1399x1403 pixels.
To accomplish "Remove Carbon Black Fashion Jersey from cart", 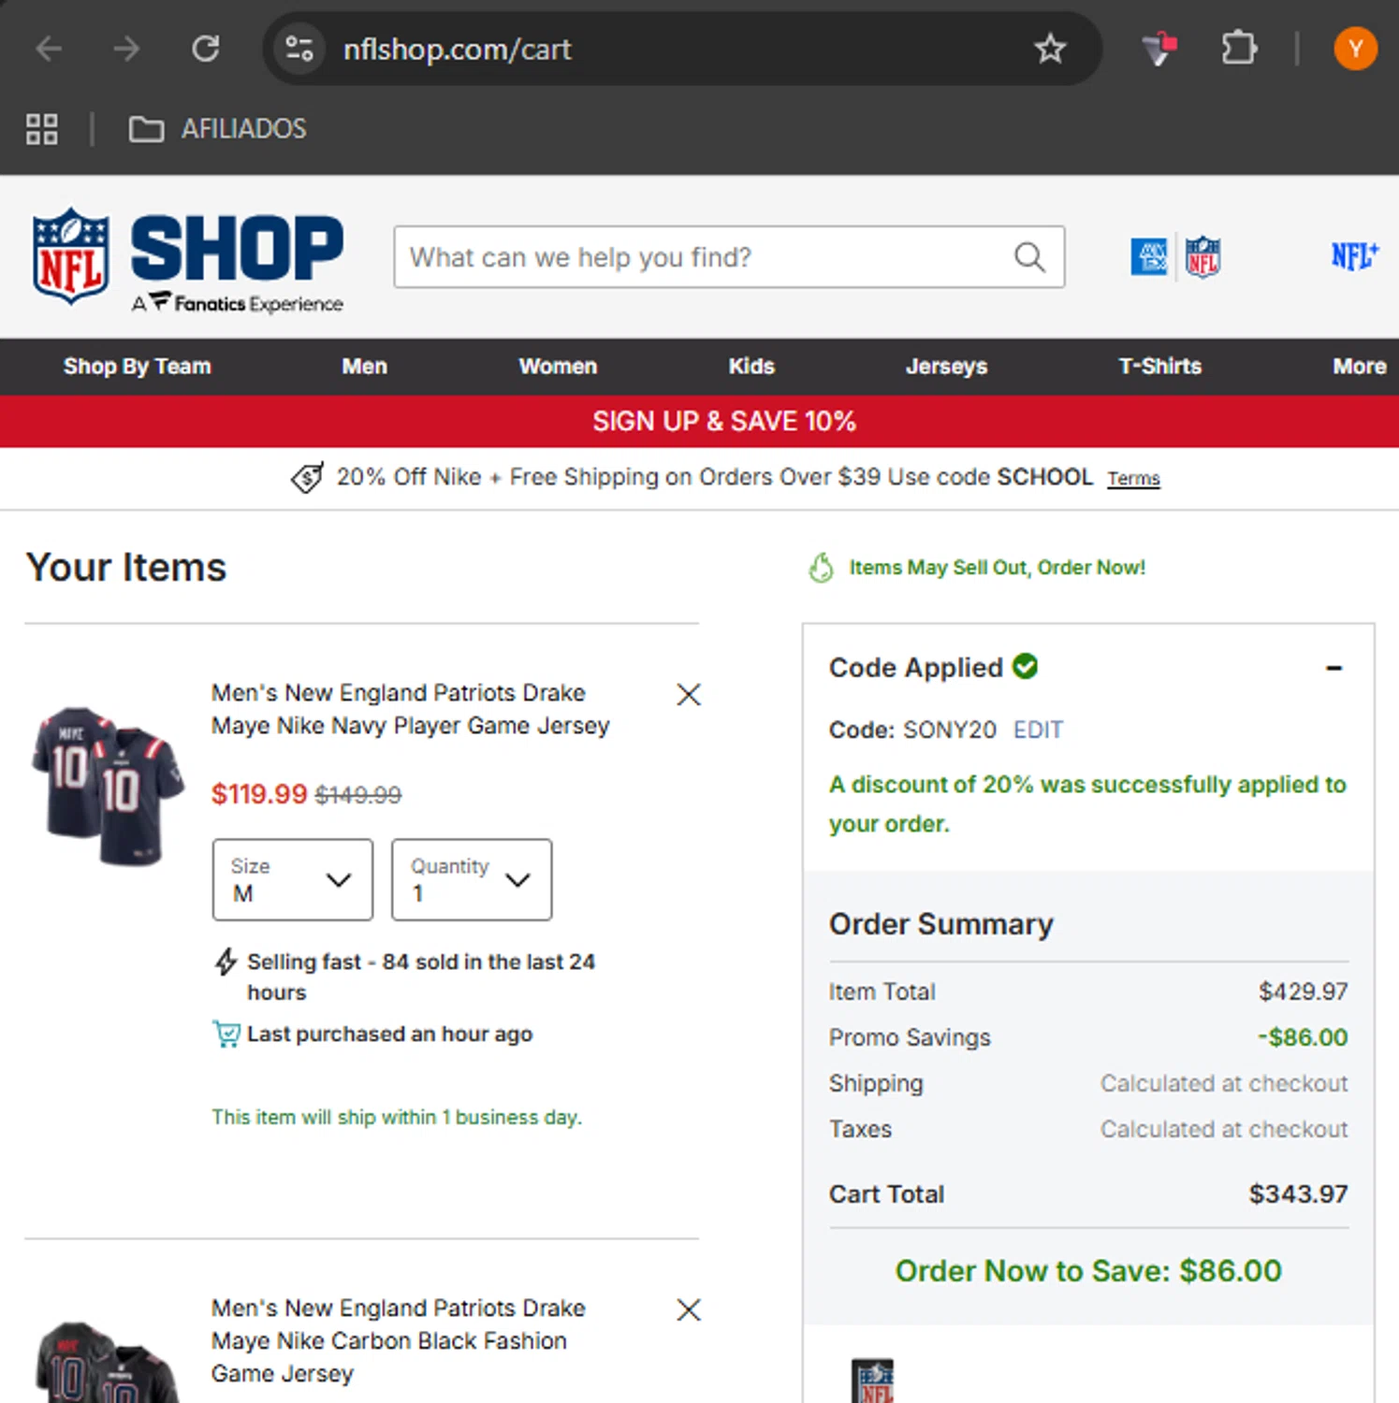I will (689, 1309).
